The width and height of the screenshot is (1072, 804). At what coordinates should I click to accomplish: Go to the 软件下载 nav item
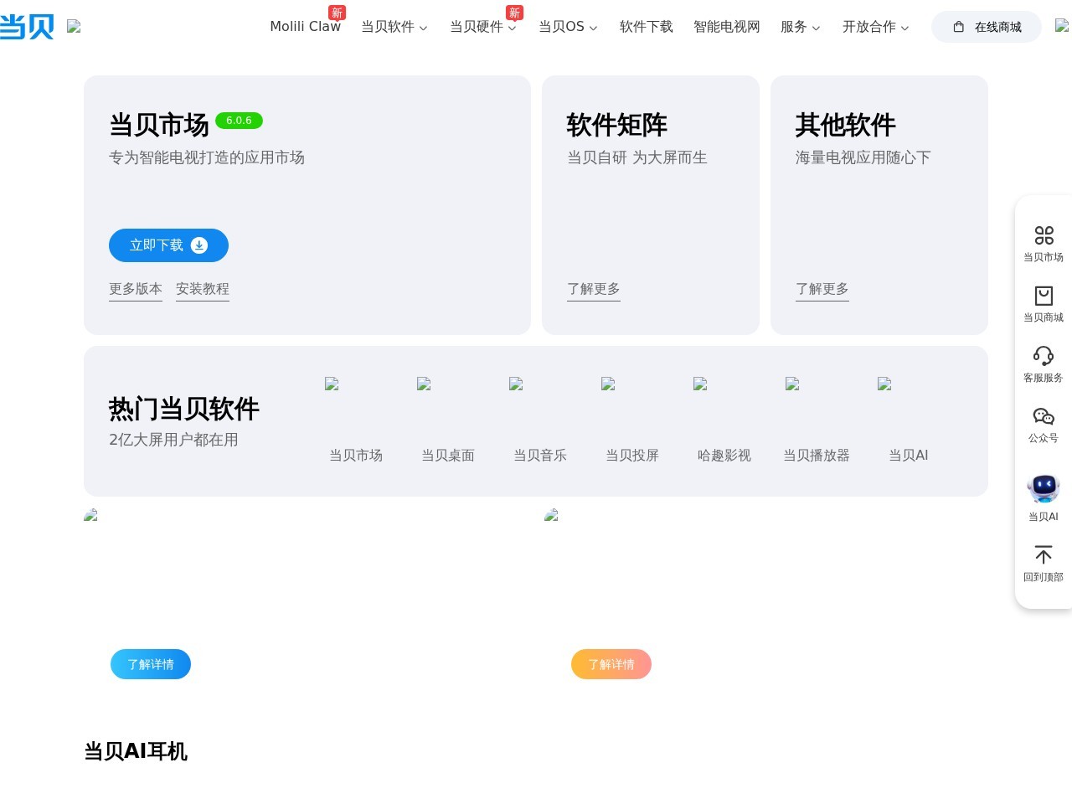click(647, 27)
